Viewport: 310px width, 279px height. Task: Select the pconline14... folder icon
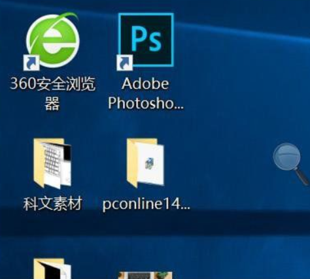click(x=145, y=163)
